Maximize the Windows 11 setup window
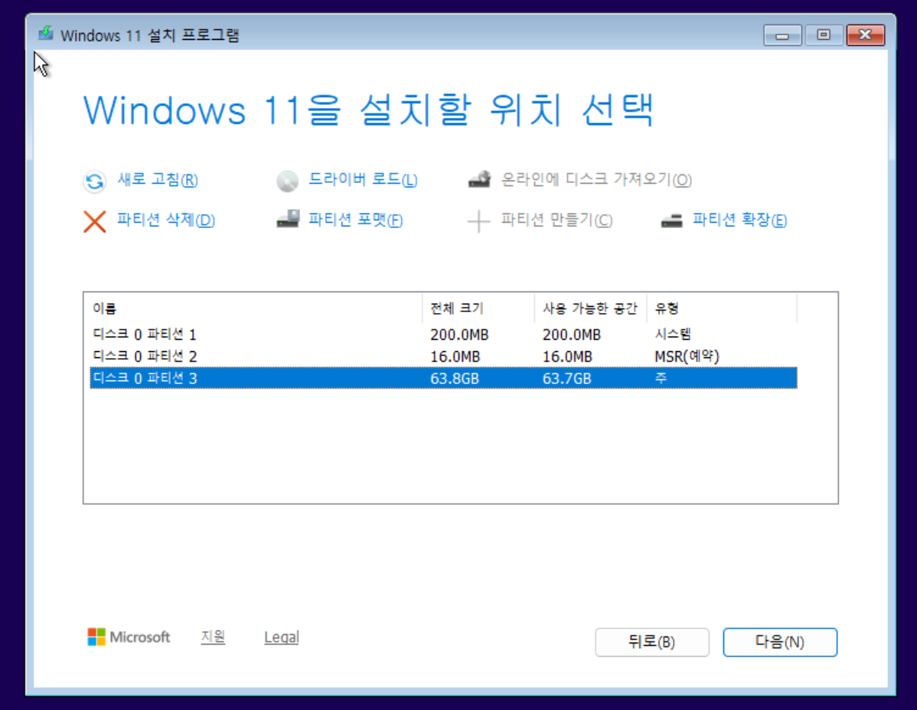 (x=824, y=35)
